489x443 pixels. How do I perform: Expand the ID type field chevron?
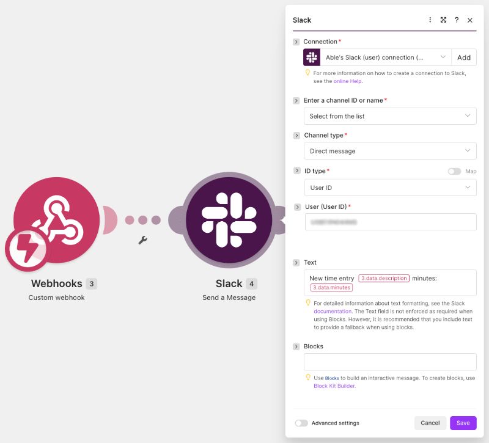(297, 170)
